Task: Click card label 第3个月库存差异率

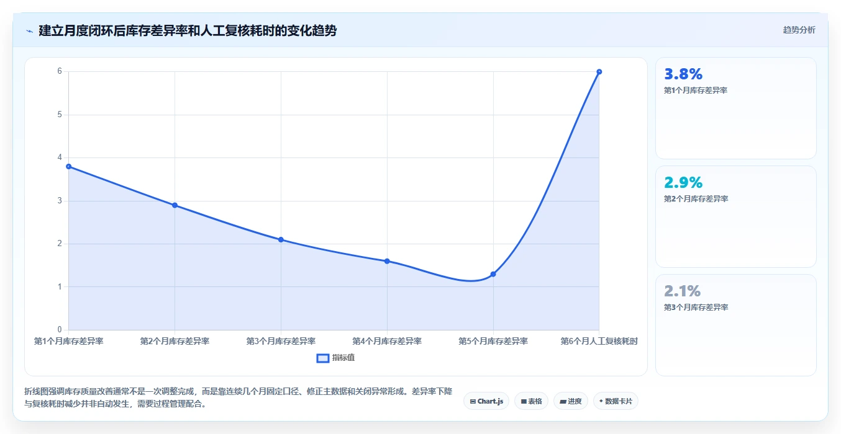Action: point(696,308)
